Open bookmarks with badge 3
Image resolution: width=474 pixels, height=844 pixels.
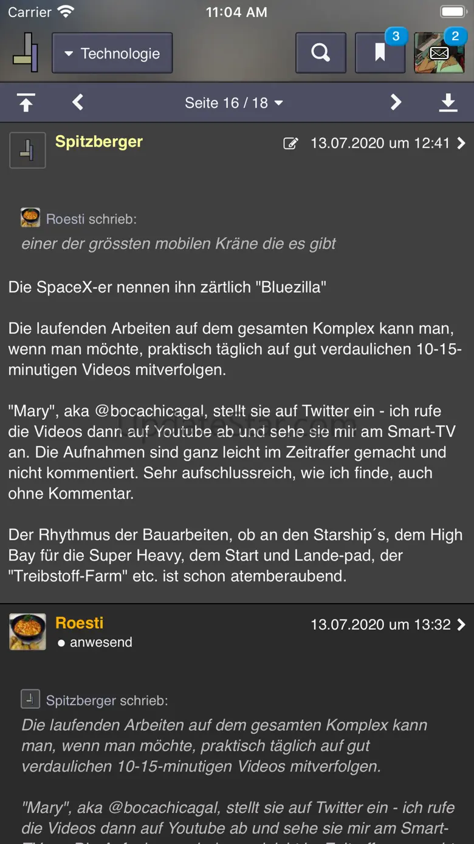click(x=380, y=53)
